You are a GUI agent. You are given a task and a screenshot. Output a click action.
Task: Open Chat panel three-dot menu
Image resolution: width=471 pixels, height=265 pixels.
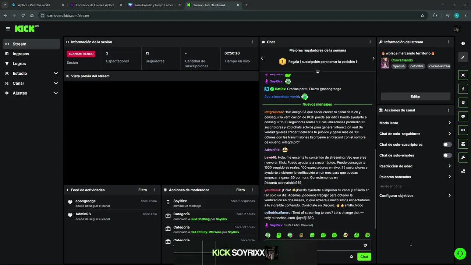[x=370, y=42]
